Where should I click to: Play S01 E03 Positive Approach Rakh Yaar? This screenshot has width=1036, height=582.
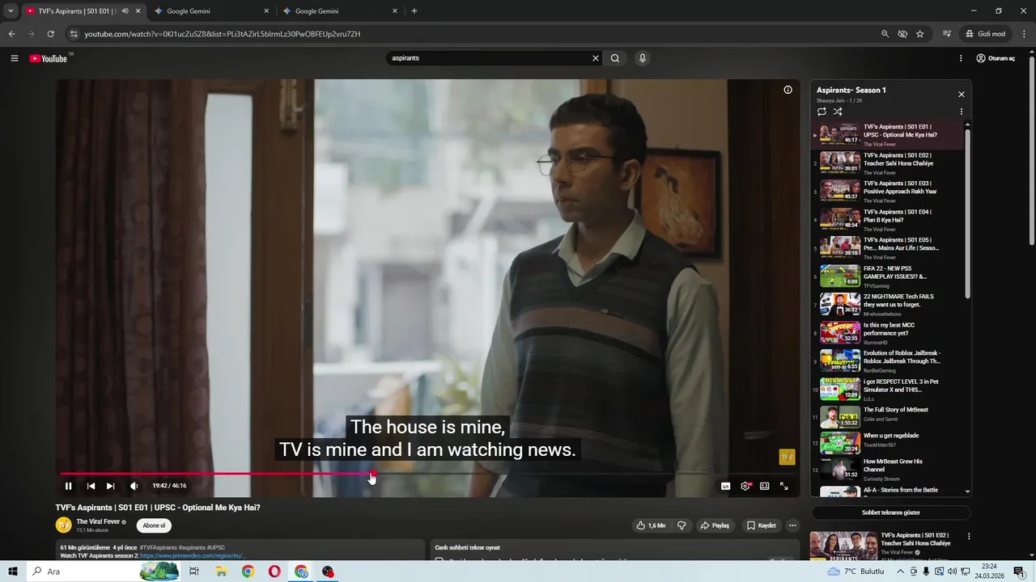pos(888,192)
